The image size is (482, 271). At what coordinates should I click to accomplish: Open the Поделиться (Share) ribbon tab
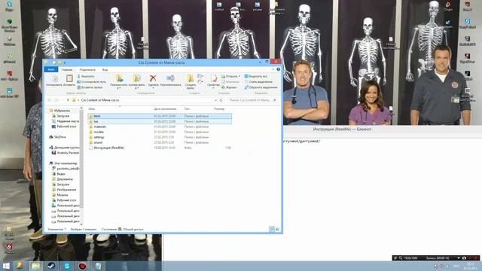(87, 70)
